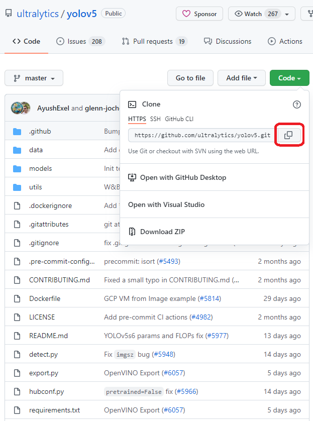Click the file icon next to Dockerfile
The height and width of the screenshot is (421, 313).
click(17, 298)
